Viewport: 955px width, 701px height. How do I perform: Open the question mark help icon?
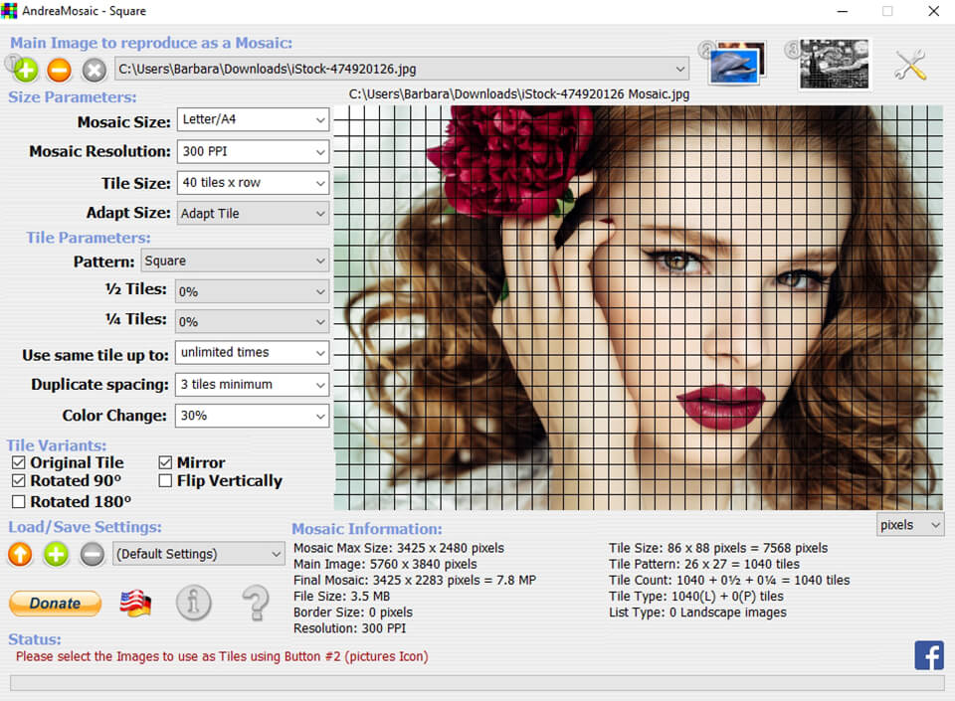(x=256, y=604)
